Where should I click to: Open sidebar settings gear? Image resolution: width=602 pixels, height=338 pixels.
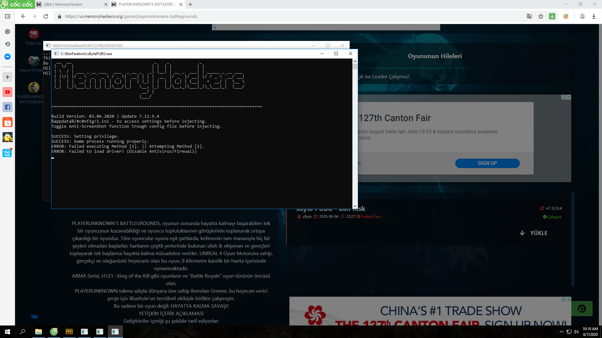click(x=8, y=32)
